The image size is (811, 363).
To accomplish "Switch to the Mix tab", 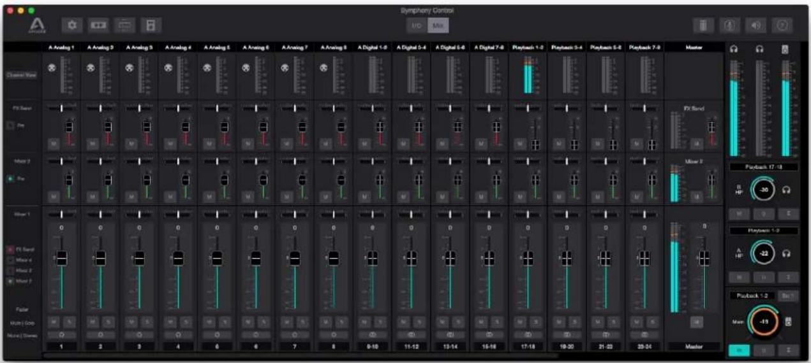I will coord(438,25).
